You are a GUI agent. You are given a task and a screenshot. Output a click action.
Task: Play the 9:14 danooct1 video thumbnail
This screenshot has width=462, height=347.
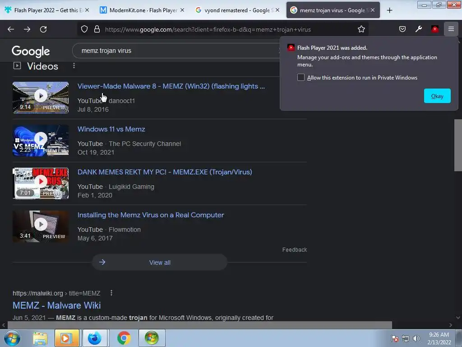point(41,98)
